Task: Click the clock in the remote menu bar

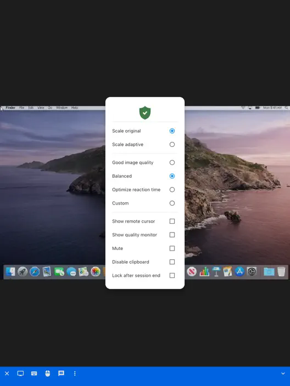Action: 272,107
